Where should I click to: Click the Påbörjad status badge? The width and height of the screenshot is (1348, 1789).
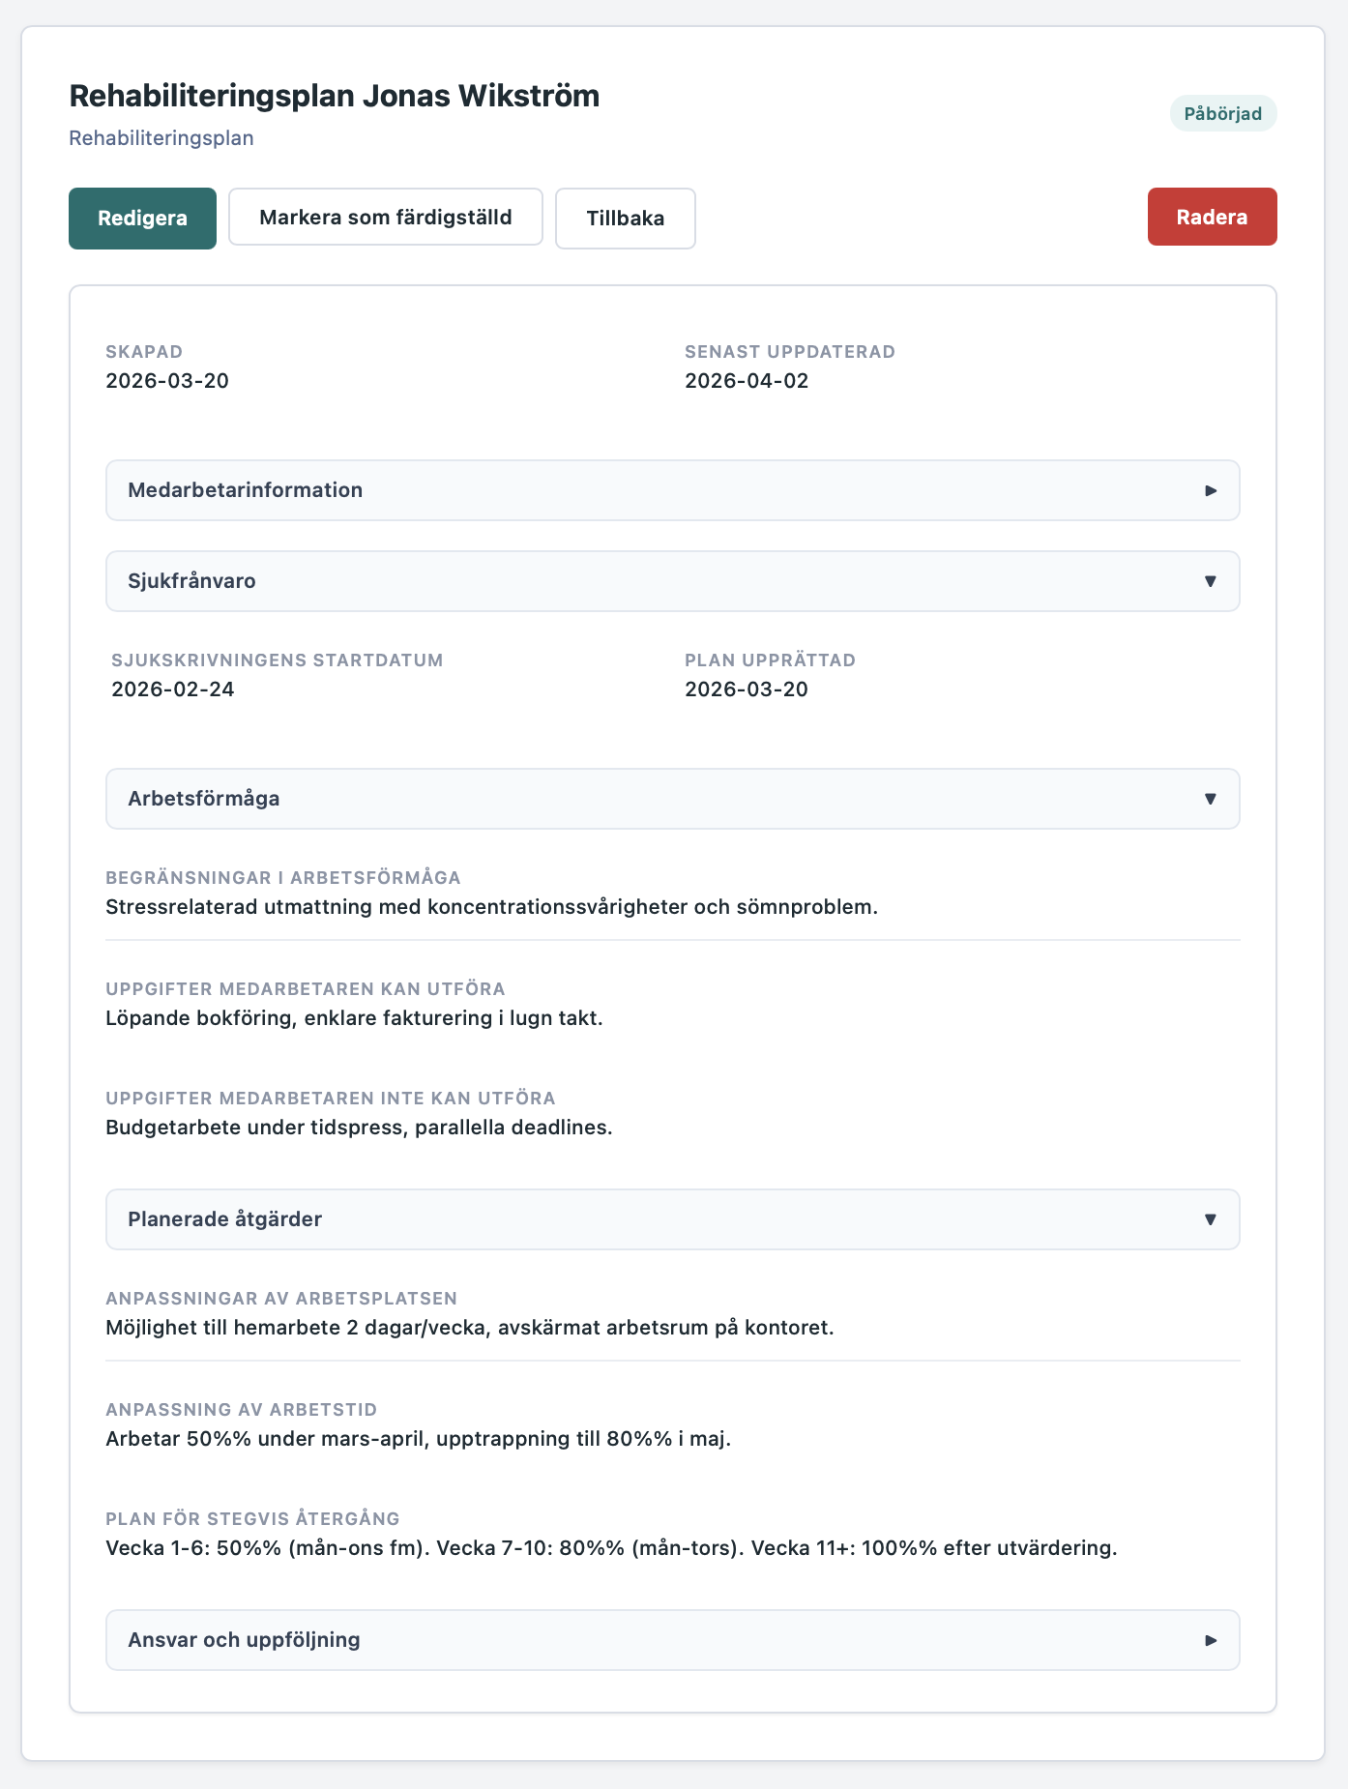click(1222, 114)
